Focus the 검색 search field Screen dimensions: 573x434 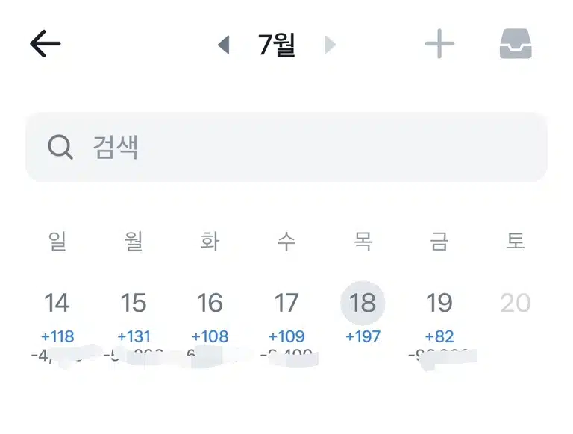click(x=286, y=147)
